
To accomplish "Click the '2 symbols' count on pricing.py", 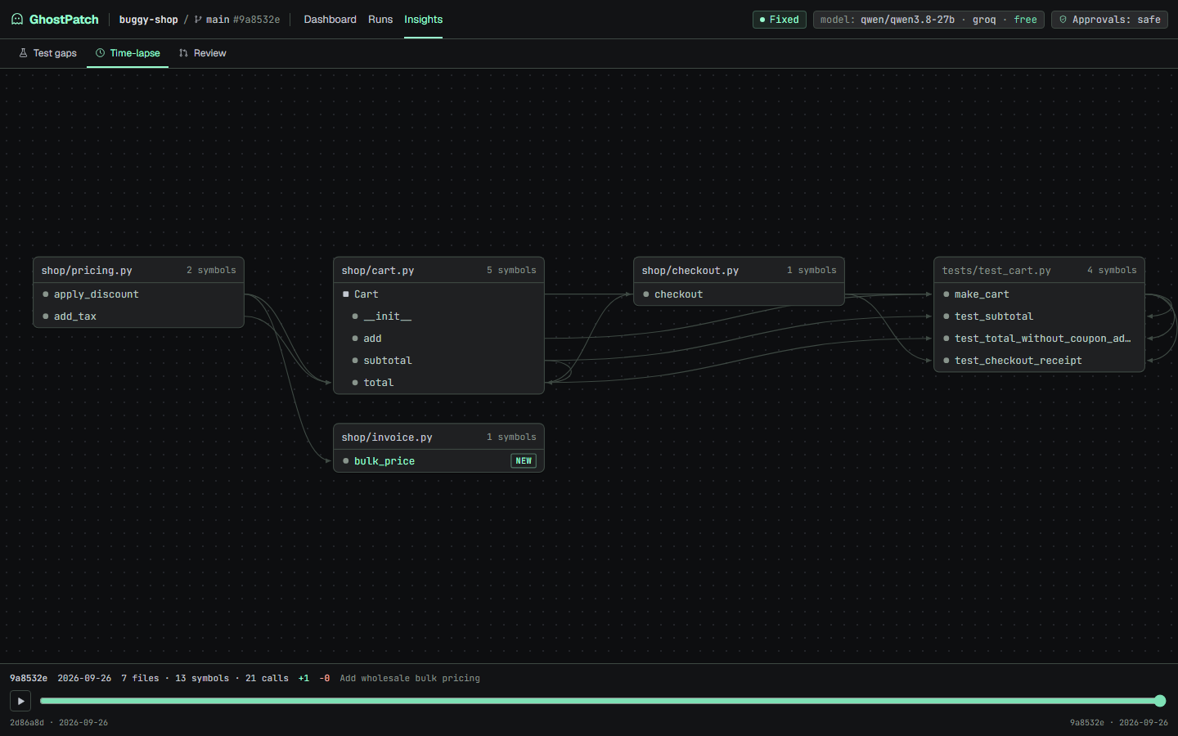I will [211, 271].
